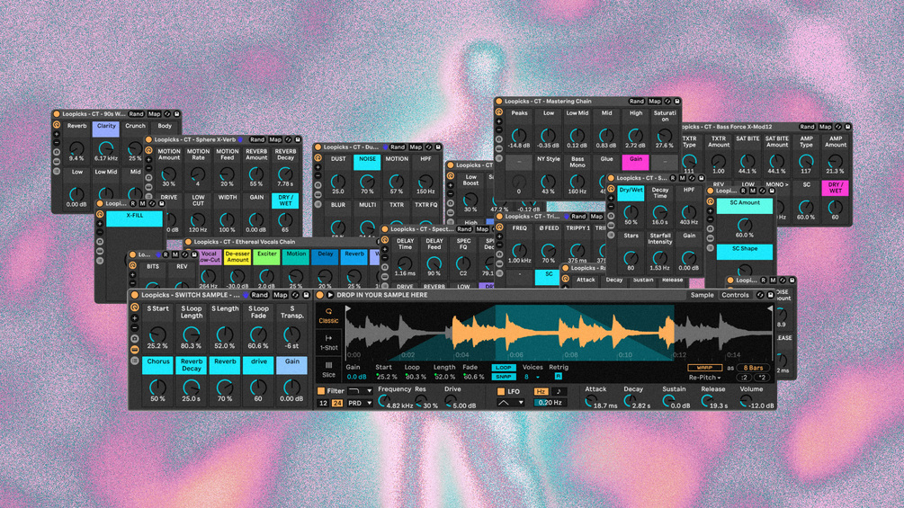Screen dimensions: 904x508
Task: Click hot-swap icon on SWITCH SAMPLE rack
Action: (296, 295)
